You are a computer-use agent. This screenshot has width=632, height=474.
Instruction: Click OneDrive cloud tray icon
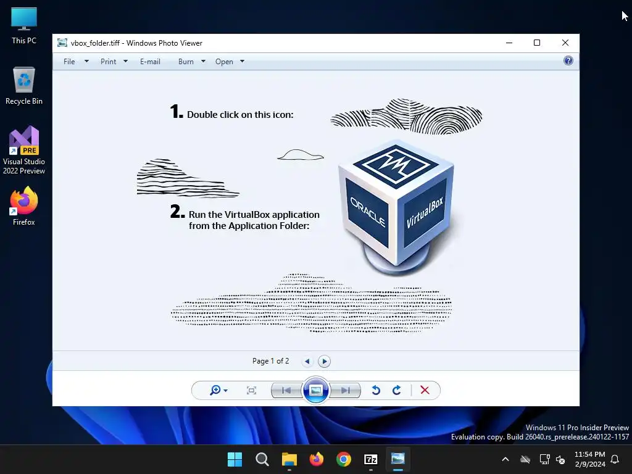525,459
